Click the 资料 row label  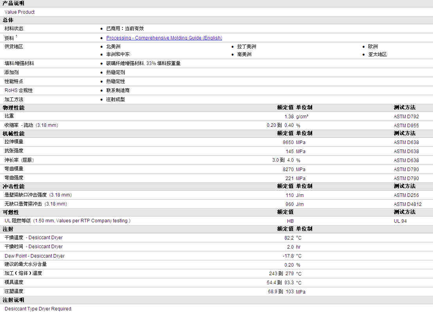(x=9, y=38)
